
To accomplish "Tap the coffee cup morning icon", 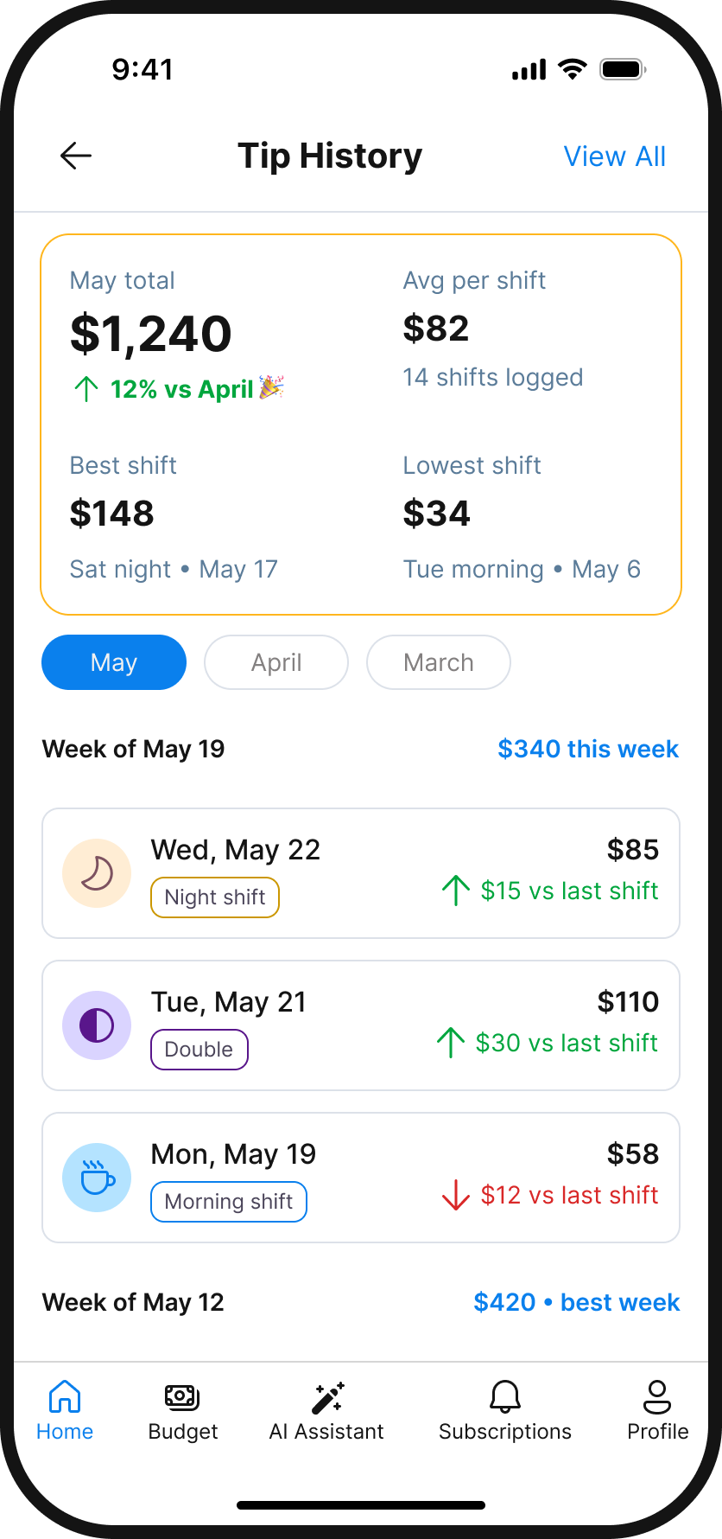I will tap(97, 1178).
